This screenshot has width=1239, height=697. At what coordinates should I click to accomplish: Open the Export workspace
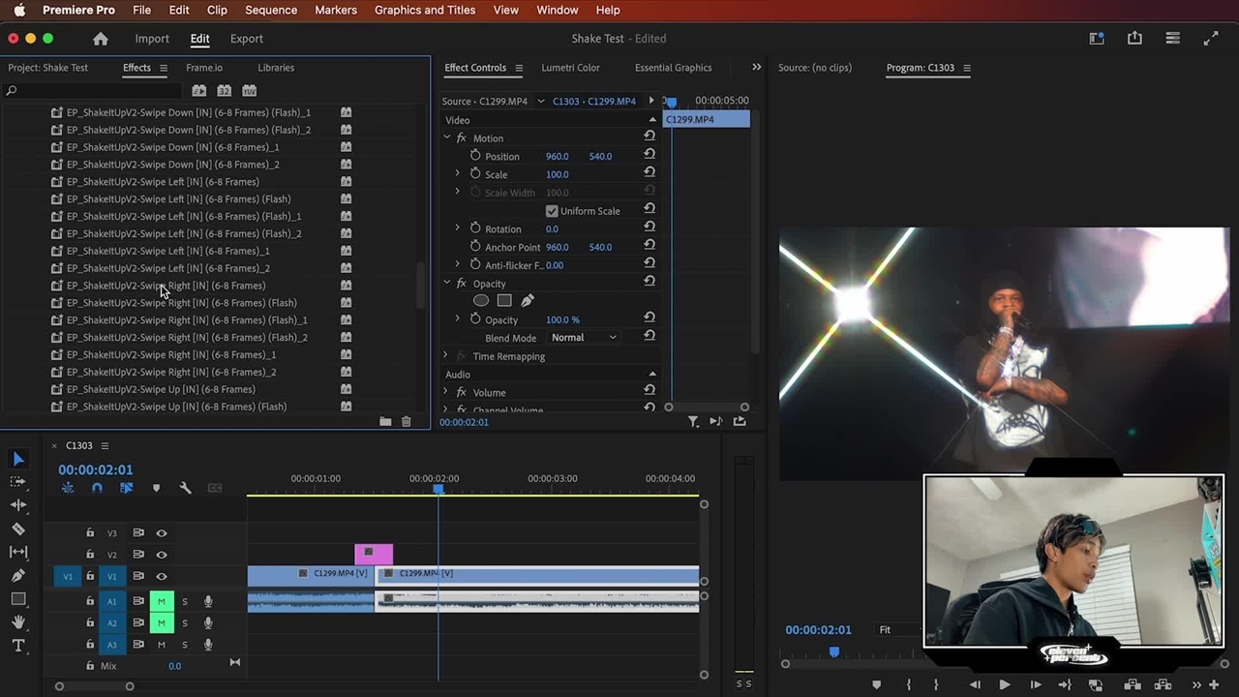tap(246, 39)
